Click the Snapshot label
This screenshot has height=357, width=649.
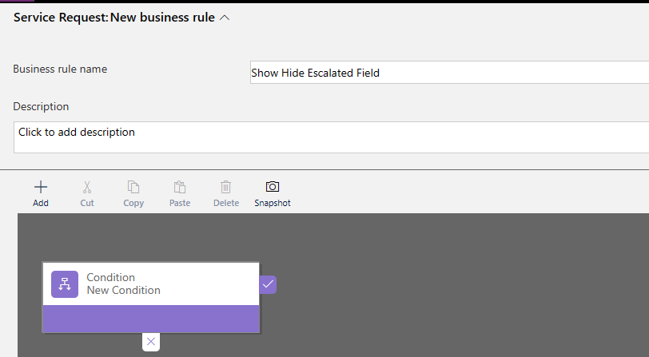(273, 203)
